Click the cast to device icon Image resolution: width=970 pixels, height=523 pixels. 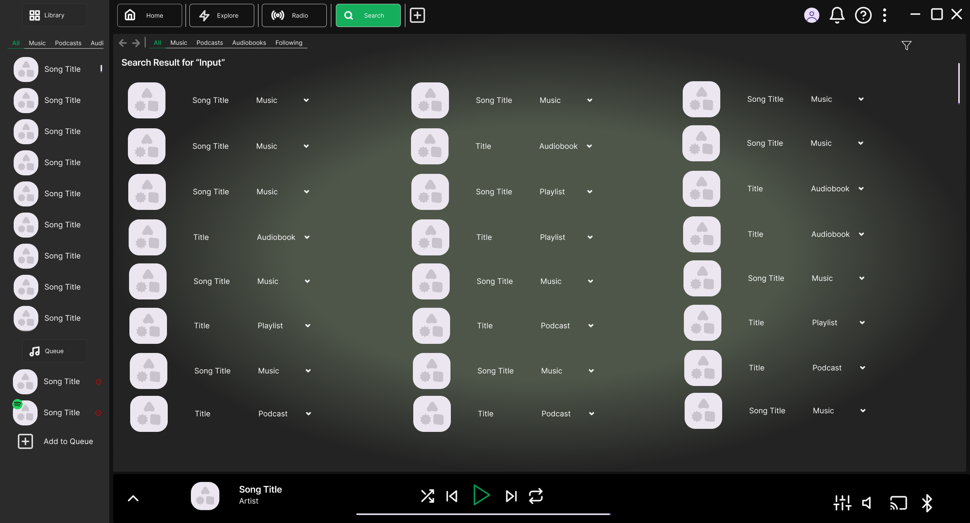pos(898,503)
